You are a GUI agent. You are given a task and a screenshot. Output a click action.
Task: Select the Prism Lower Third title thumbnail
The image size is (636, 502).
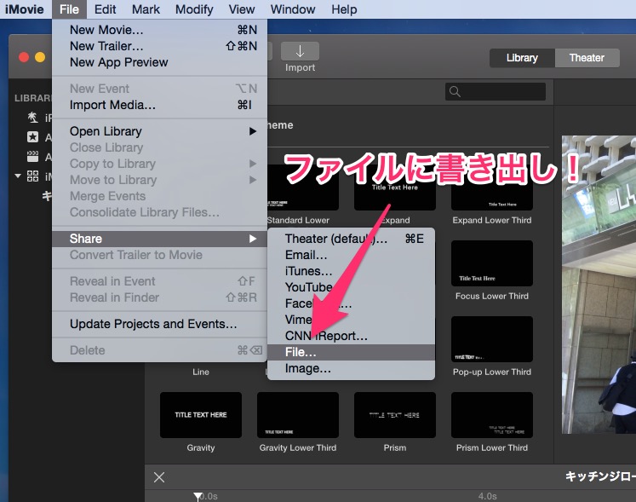[x=492, y=415]
